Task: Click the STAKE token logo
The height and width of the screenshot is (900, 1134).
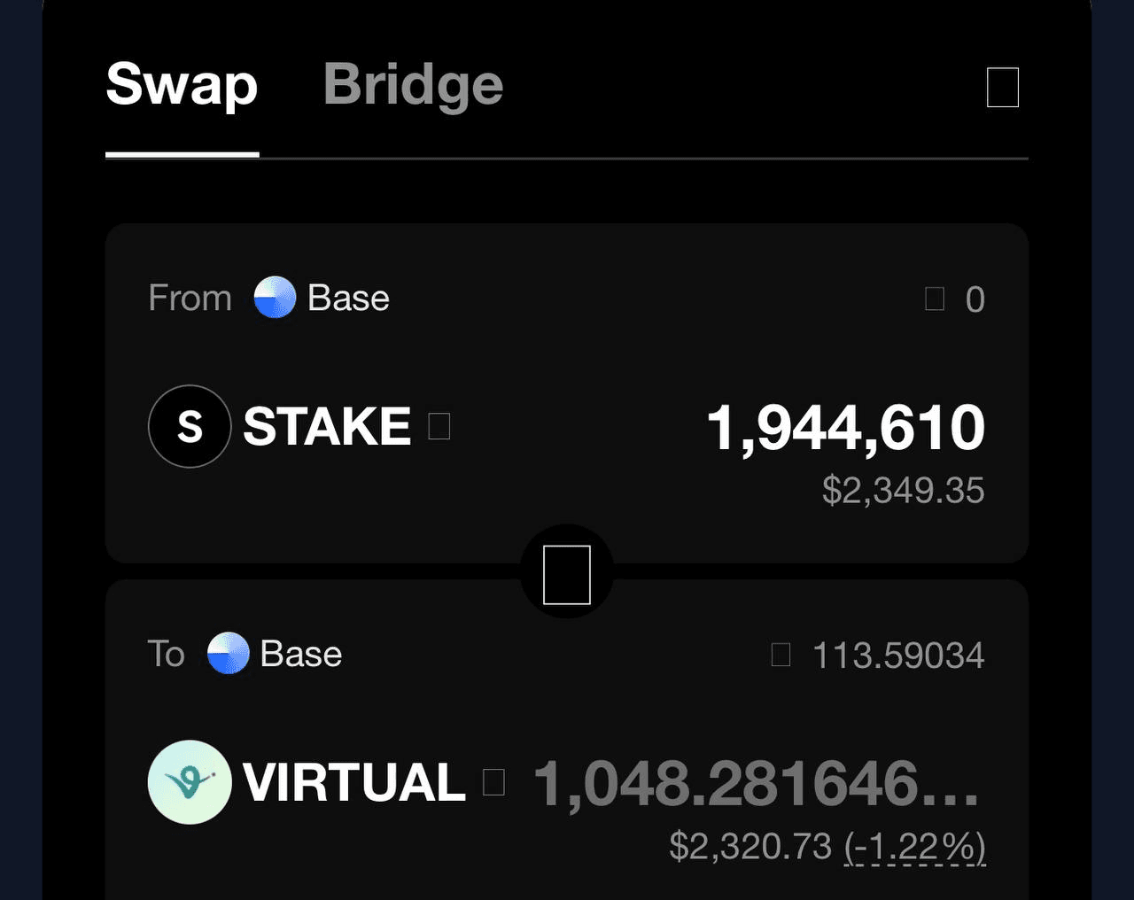Action: 190,426
